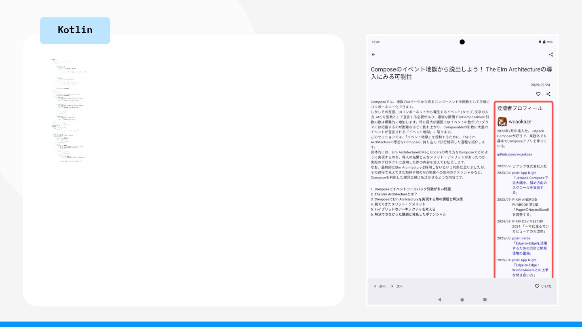The image size is (582, 327).
Task: Open the 2023/04 pixiv App Night link
Action: click(x=530, y=183)
